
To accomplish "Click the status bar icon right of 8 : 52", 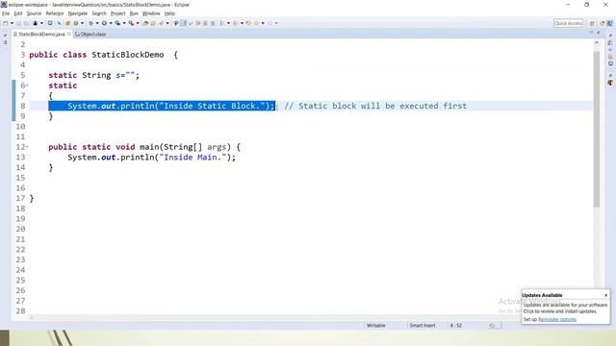I will (x=492, y=326).
